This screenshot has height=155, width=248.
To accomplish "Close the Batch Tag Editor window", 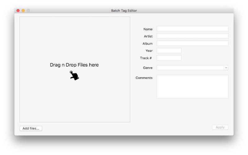I will tap(18, 11).
